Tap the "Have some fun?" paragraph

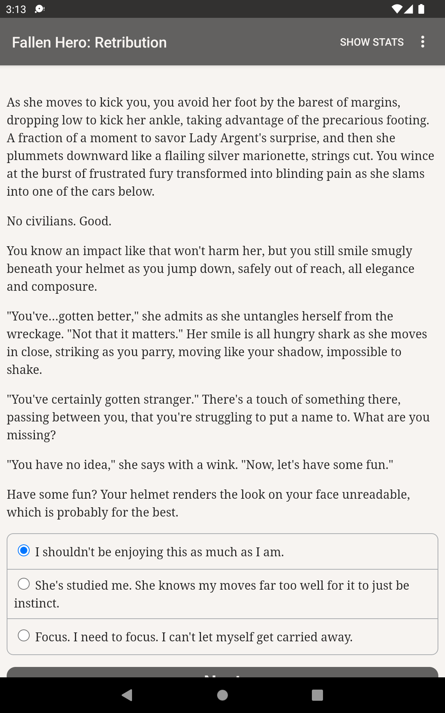[x=208, y=503]
